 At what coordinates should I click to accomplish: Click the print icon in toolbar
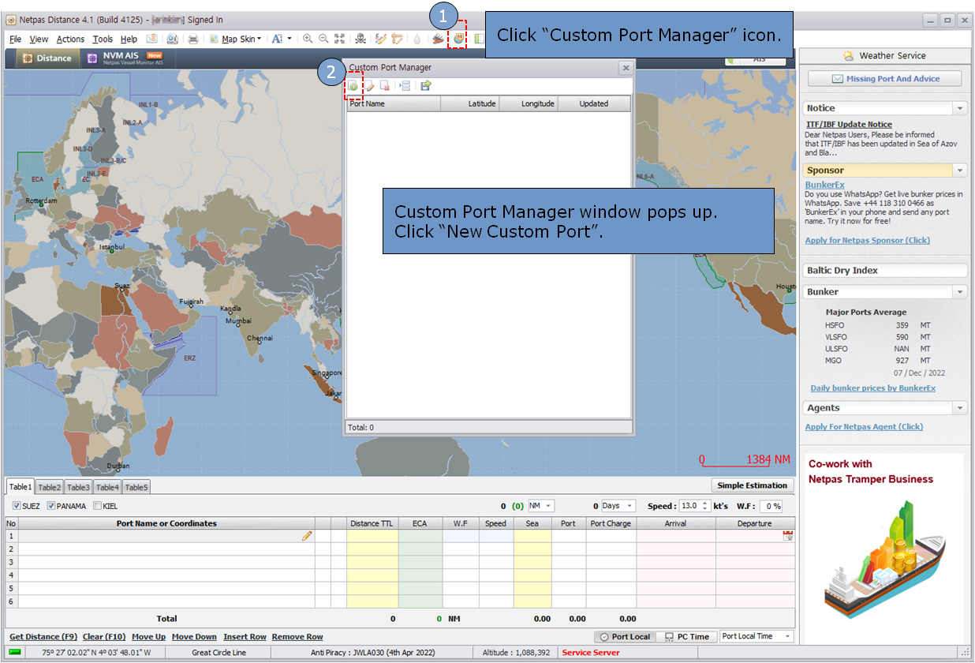193,39
